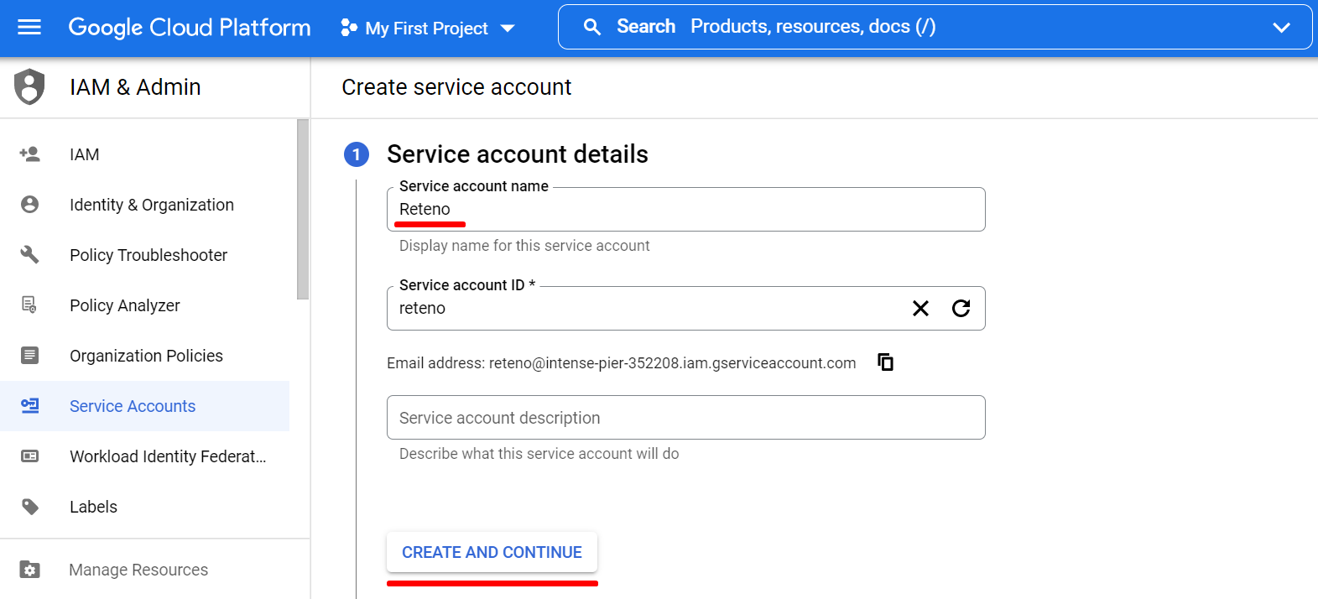
Task: Open Identity & Organization page
Action: (x=151, y=205)
